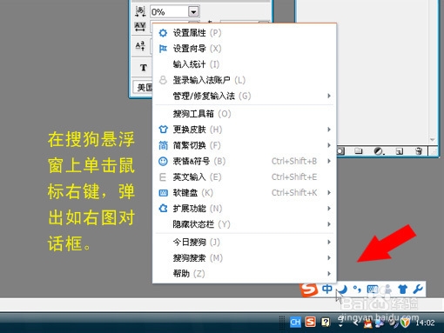The image size is (444, 333).
Task: Select 登录输入法账户 menu entry
Action: (245, 80)
